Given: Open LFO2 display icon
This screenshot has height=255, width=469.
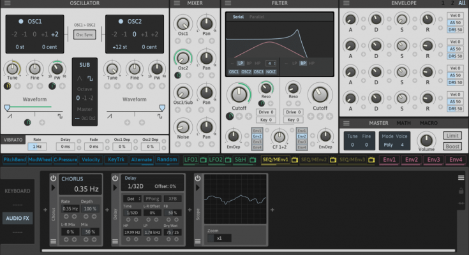Looking at the screenshot, I should coord(228,160).
